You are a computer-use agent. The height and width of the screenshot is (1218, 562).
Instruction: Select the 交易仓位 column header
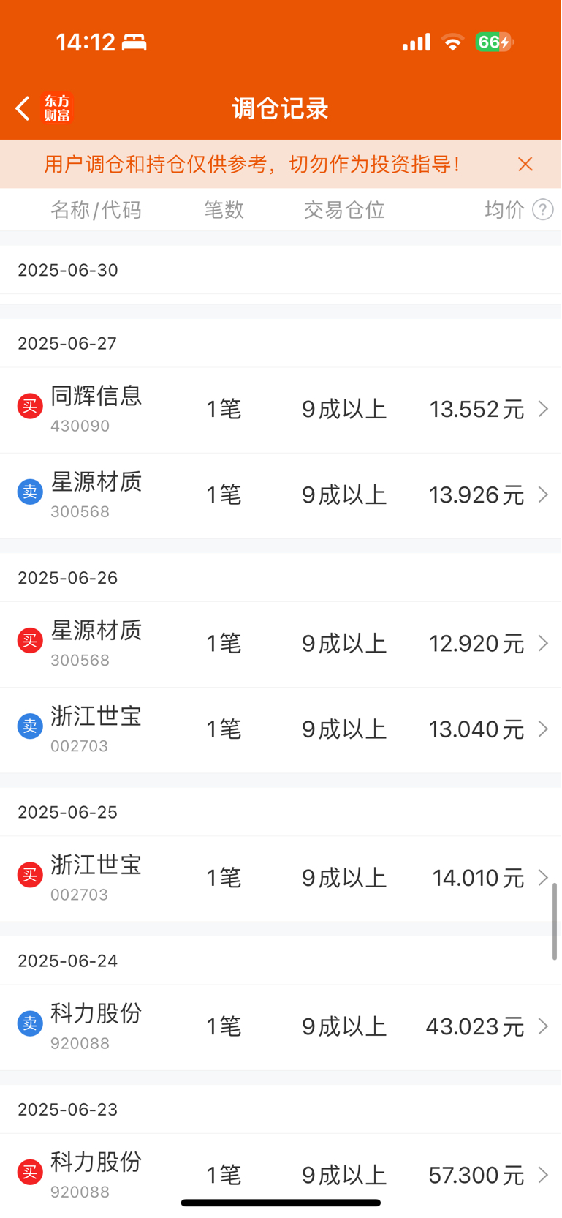pyautogui.click(x=344, y=210)
